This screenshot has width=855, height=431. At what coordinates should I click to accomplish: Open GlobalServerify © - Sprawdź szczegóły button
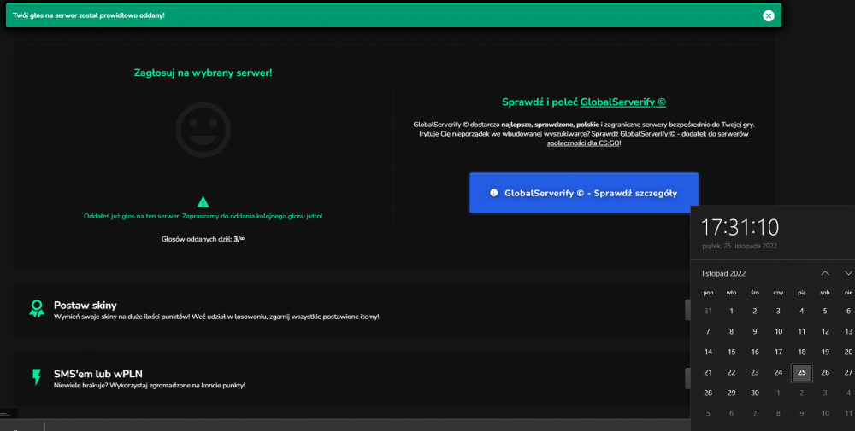pos(584,193)
